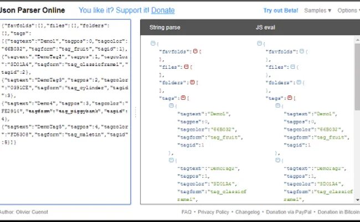
Task: Collapse "folders" array in String parse pane
Action: [191, 83]
